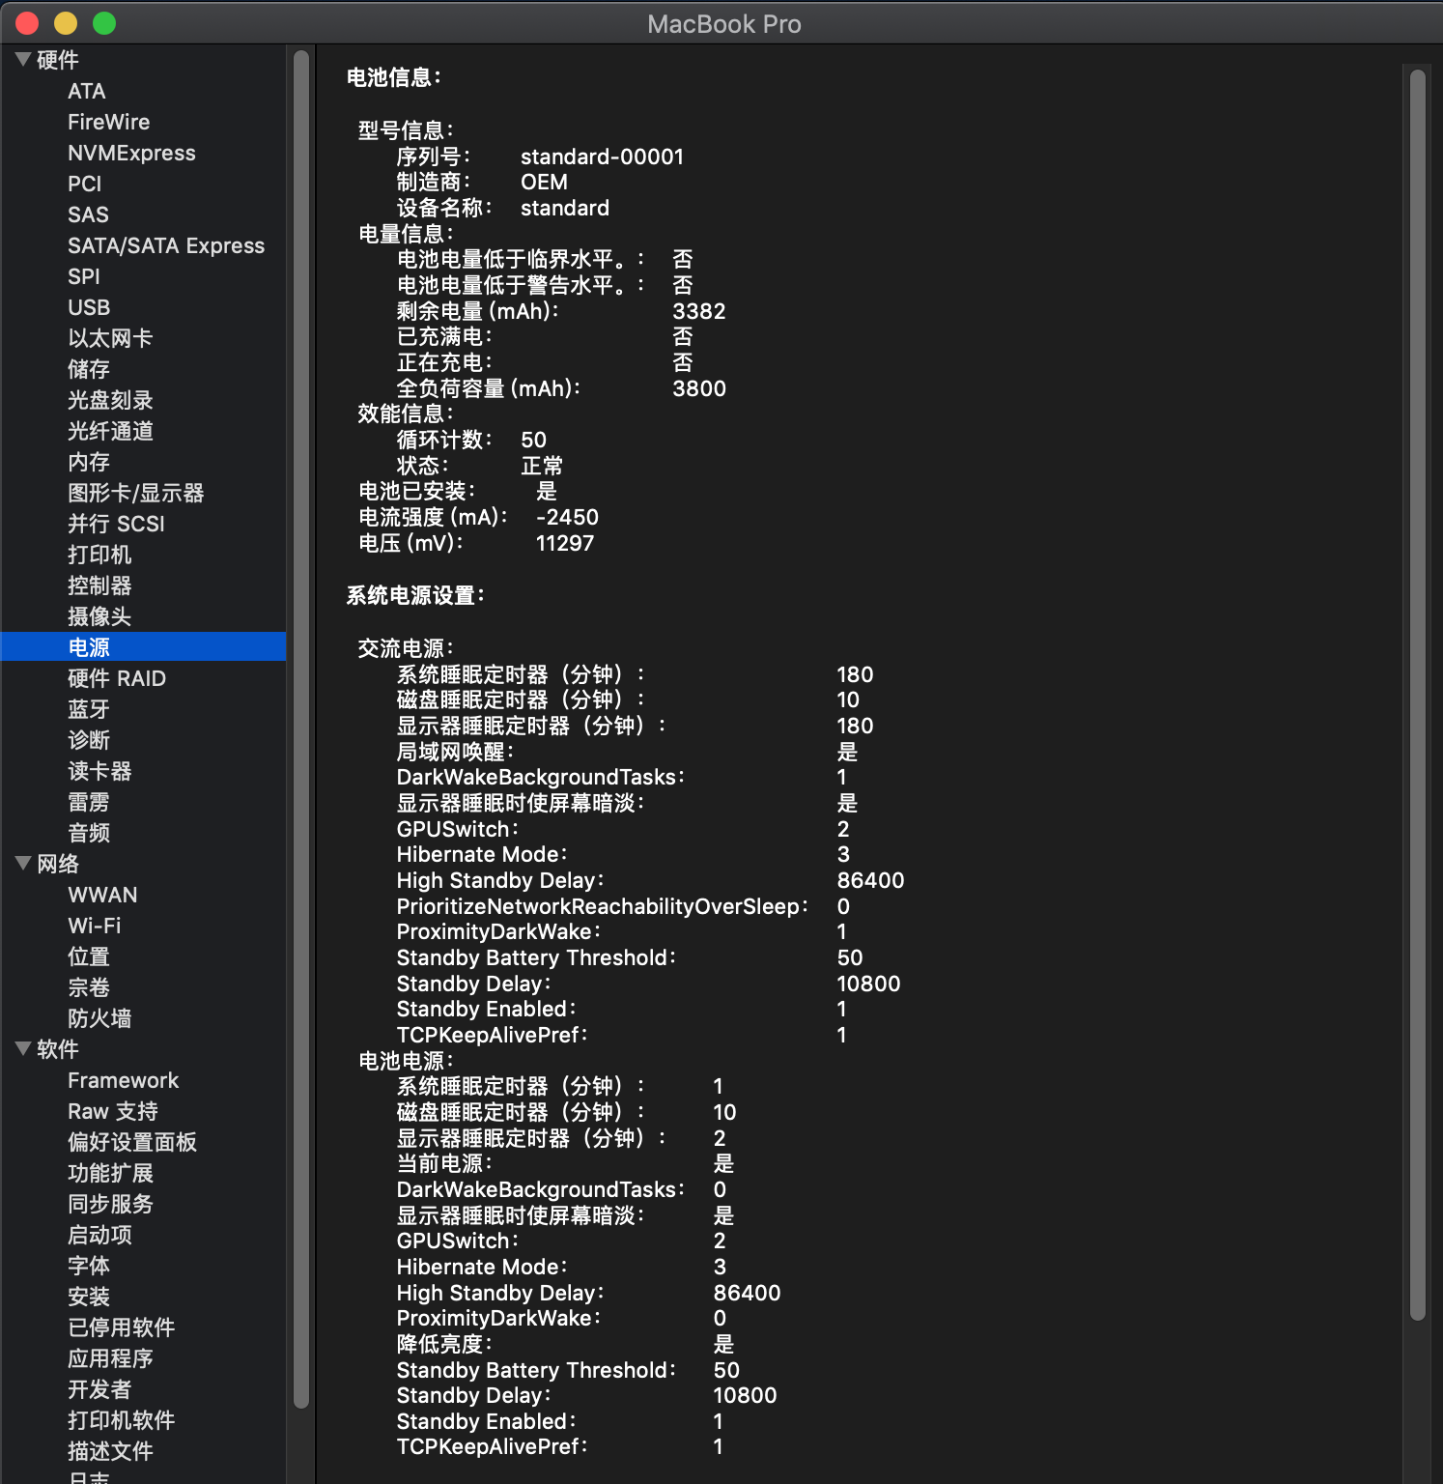Viewport: 1443px width, 1484px height.
Task: Select 字体 in sidebar
Action: pyautogui.click(x=89, y=1266)
